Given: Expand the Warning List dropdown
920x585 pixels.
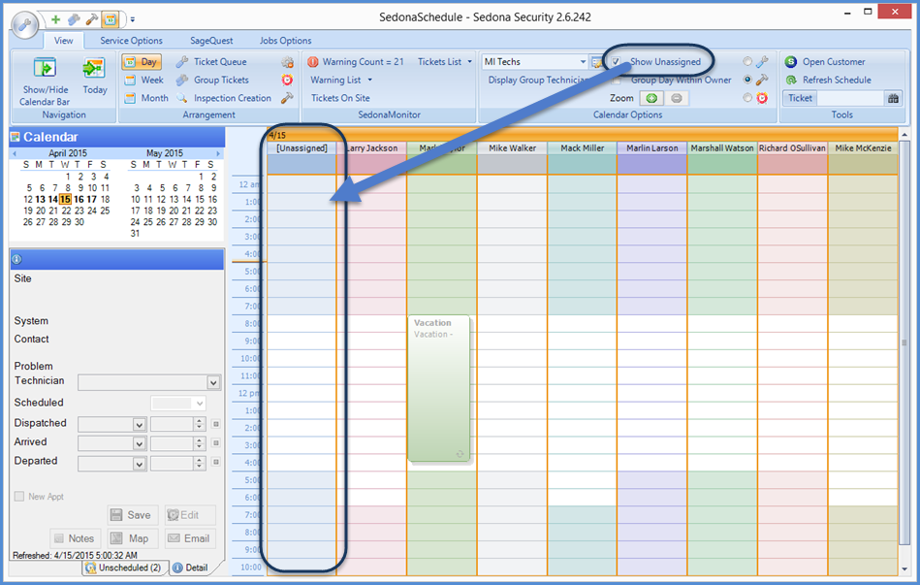Looking at the screenshot, I should tap(341, 80).
